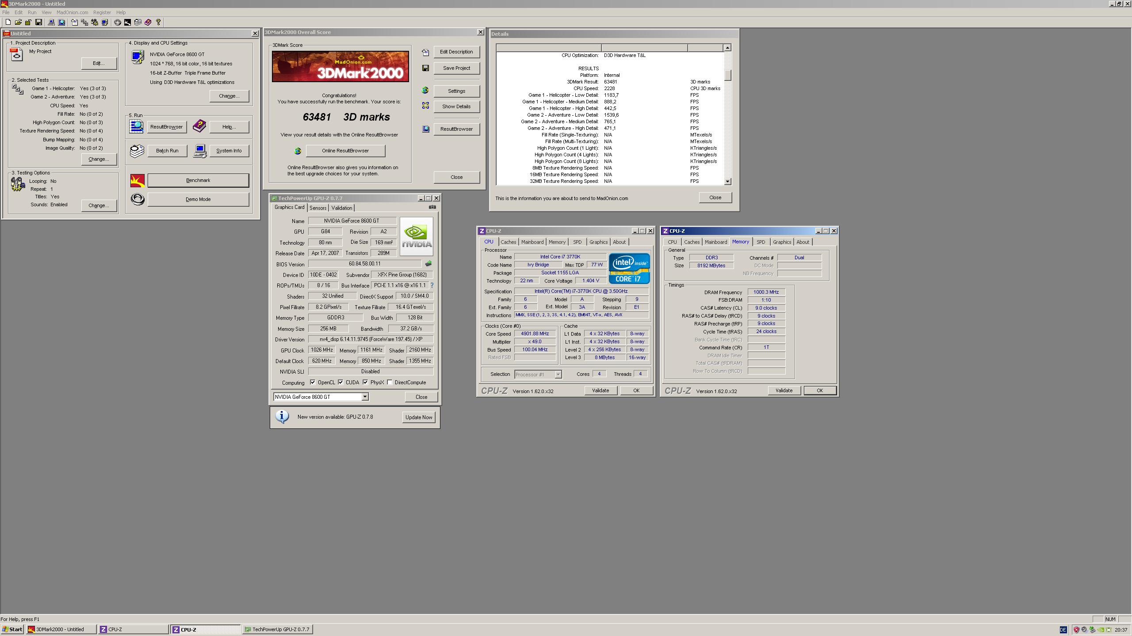Viewport: 1132px width, 636px height.
Task: Click the Batch Run button
Action: click(x=167, y=151)
